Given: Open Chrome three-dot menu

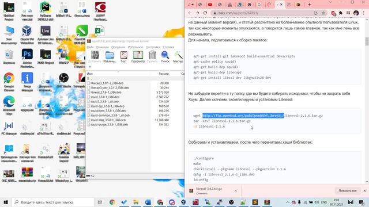Looking at the screenshot, I should point(364,13).
